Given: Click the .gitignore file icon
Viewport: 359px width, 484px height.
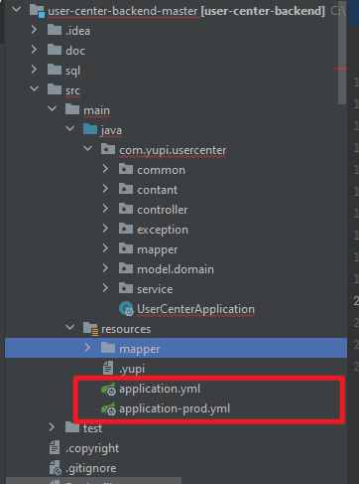Looking at the screenshot, I should [56, 468].
